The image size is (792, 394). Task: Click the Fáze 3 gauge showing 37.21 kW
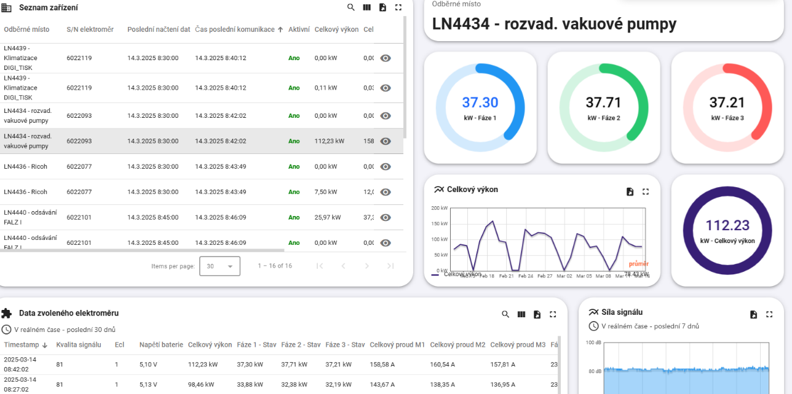(x=727, y=107)
